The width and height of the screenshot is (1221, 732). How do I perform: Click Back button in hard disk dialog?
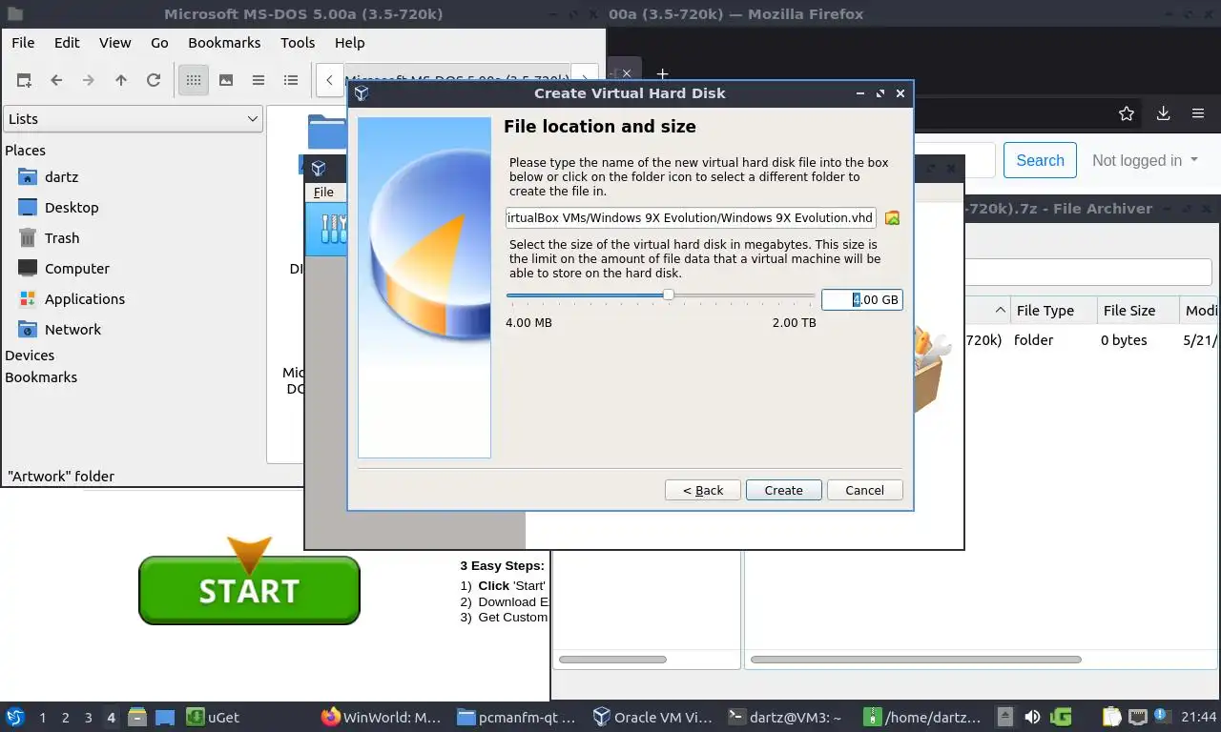[703, 490]
